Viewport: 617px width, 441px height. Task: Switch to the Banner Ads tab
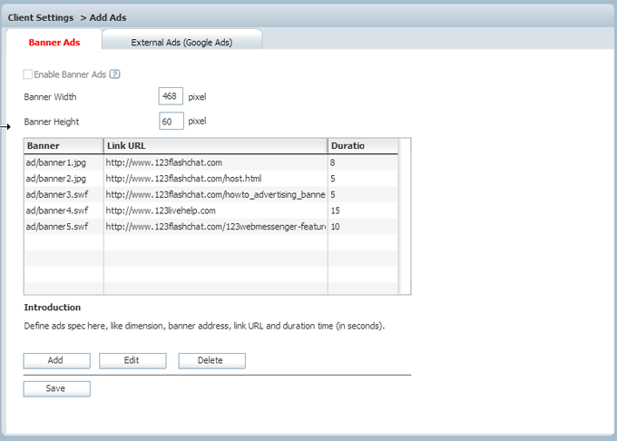coord(54,42)
